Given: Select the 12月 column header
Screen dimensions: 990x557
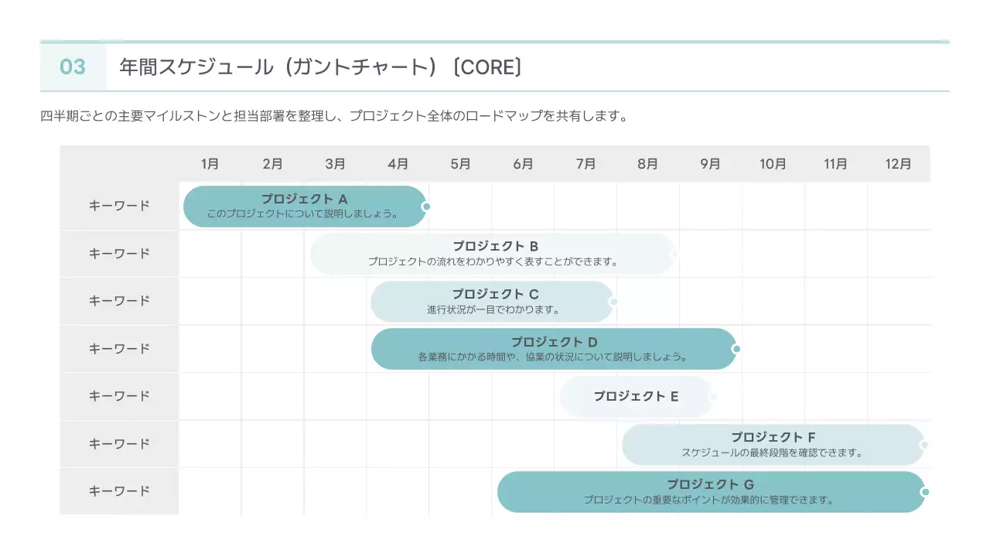Looking at the screenshot, I should 899,163.
